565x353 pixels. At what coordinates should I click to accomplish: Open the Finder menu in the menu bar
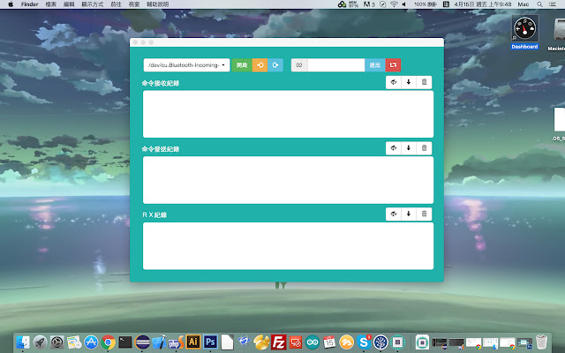click(29, 4)
